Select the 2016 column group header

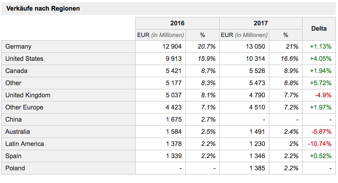177,23
